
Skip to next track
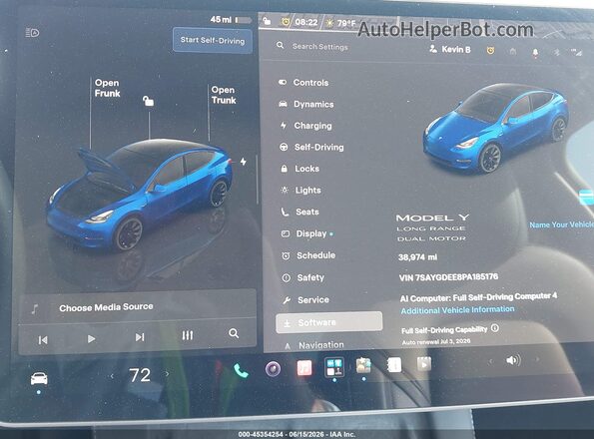pos(140,337)
